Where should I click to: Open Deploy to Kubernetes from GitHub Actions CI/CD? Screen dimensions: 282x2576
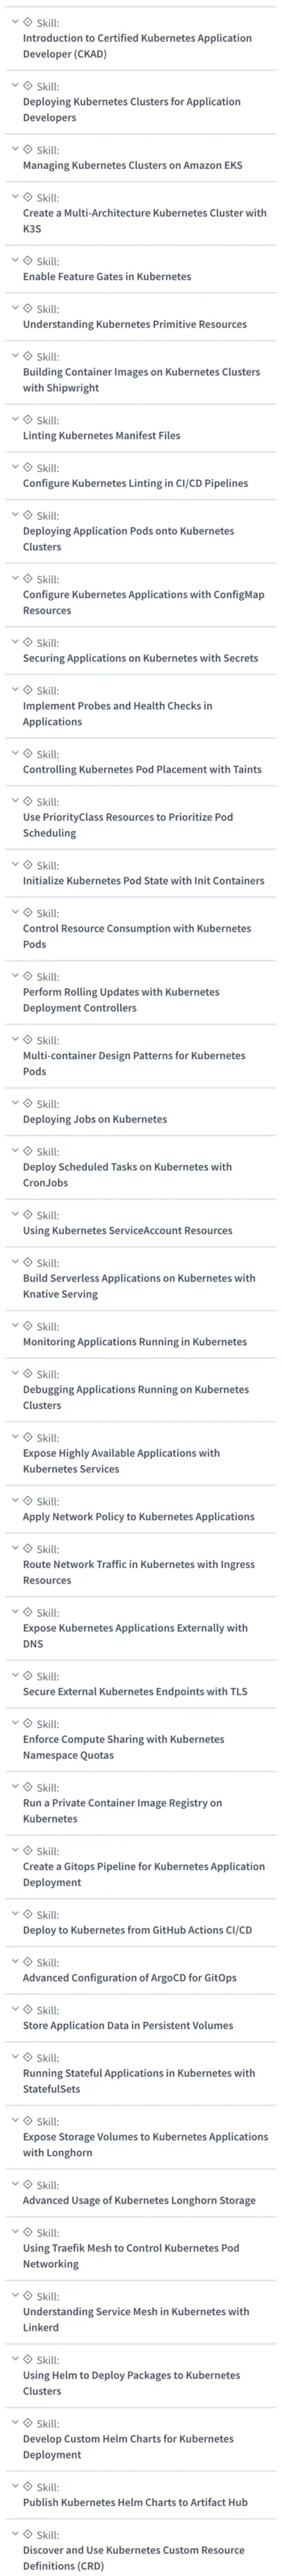point(137,1930)
